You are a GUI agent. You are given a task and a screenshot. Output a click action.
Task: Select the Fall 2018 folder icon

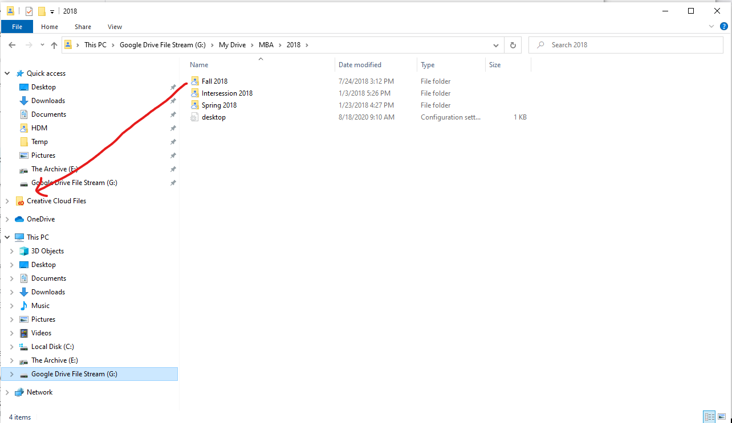194,81
